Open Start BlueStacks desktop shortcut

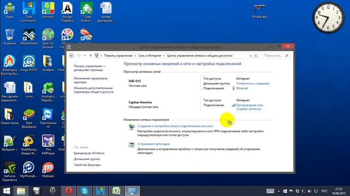[x=29, y=118]
